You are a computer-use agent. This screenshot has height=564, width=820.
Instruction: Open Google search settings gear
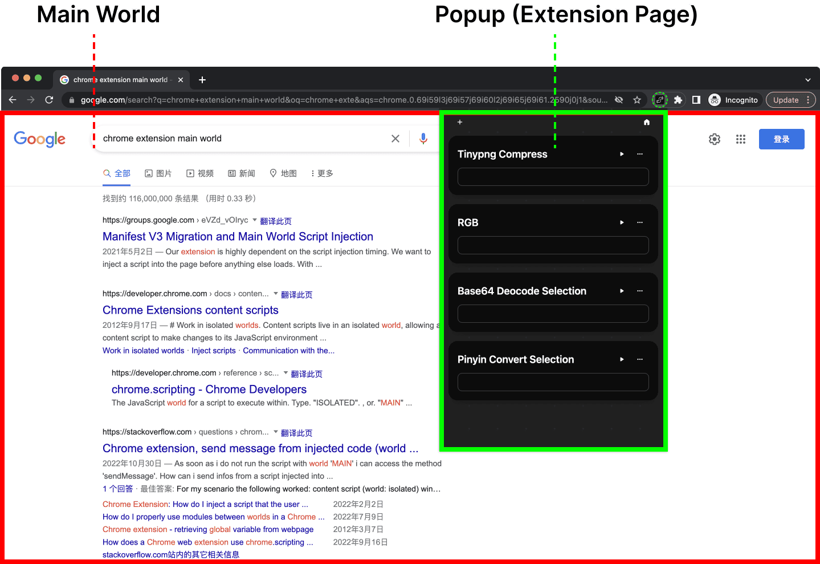(x=715, y=139)
